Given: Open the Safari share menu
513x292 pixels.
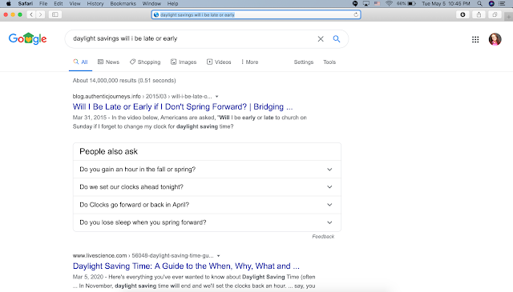Looking at the screenshot, I should [479, 14].
